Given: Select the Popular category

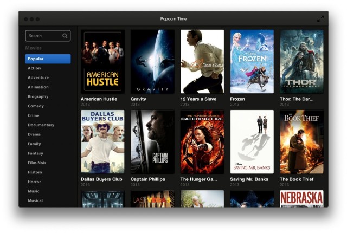Looking at the screenshot, I should [x=48, y=59].
